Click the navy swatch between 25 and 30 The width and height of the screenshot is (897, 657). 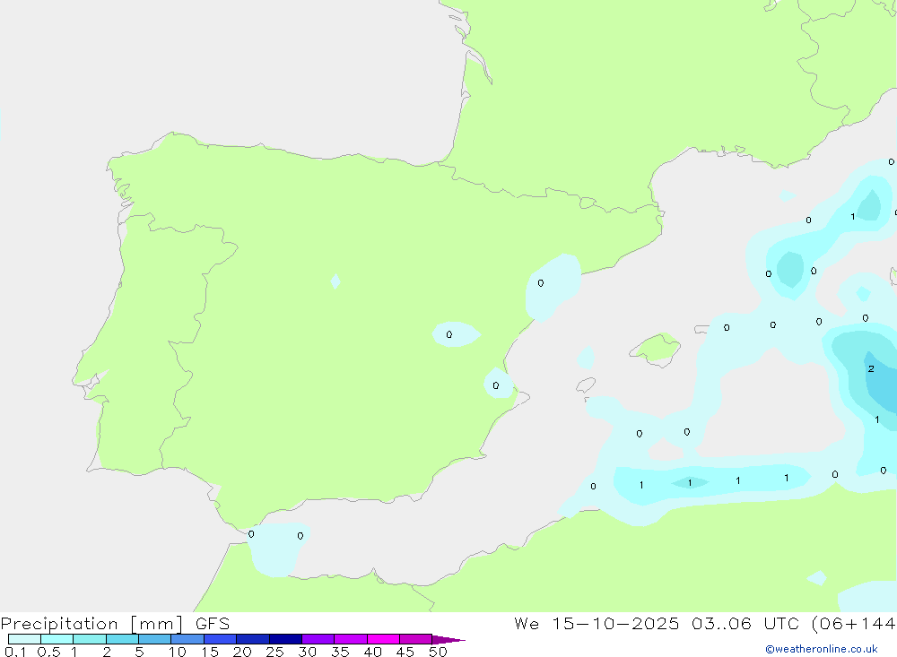click(285, 639)
